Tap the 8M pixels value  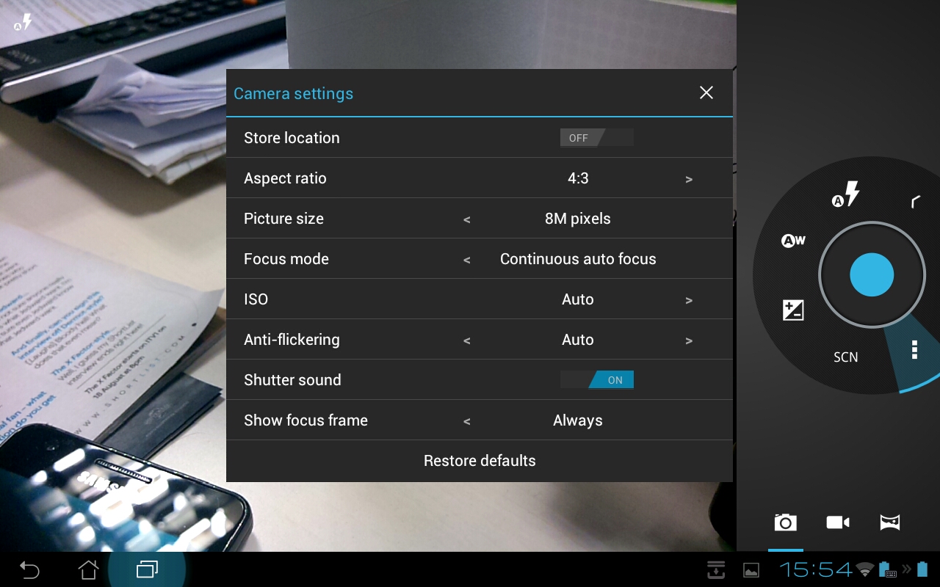point(578,219)
